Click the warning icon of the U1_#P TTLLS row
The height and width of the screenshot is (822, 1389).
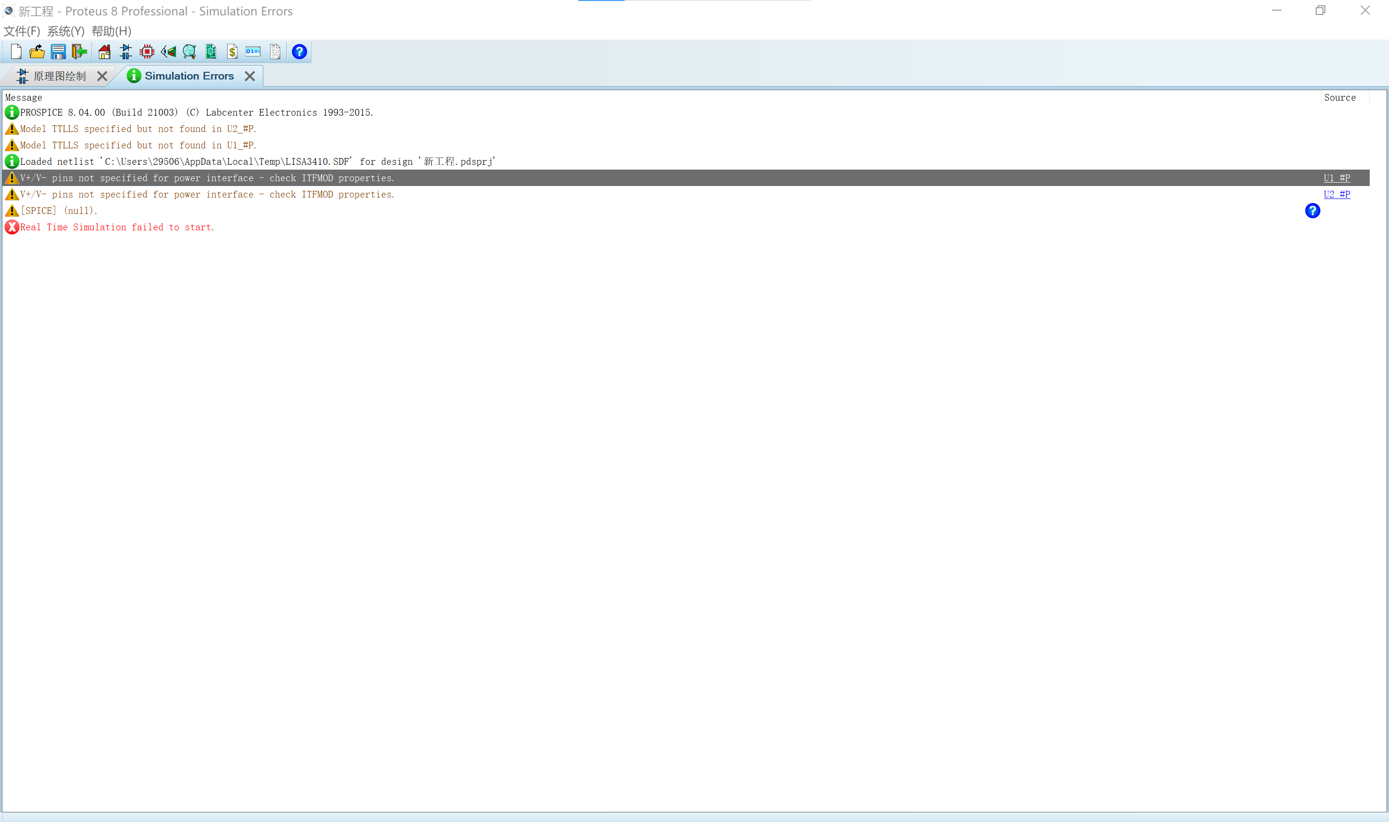pyautogui.click(x=12, y=145)
